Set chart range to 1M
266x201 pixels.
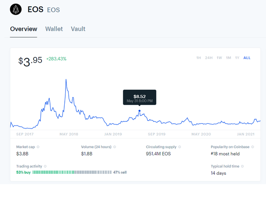[228, 58]
